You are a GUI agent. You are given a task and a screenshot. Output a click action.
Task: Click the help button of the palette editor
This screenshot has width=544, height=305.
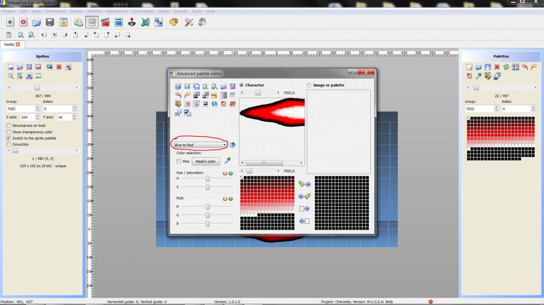353,72
